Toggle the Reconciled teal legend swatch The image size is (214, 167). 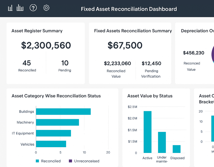click(x=37, y=161)
